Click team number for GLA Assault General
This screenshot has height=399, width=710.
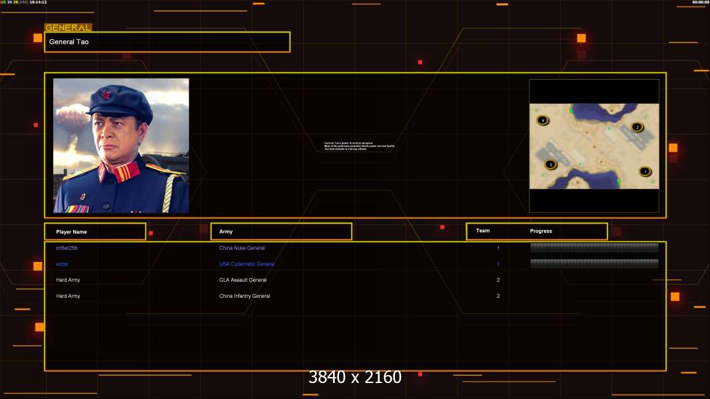tap(498, 280)
